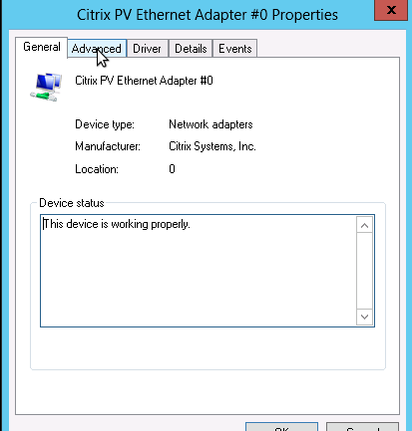Viewport: 412px width, 431px height.
Task: Click the Device status scrollbar track
Action: tap(364, 271)
